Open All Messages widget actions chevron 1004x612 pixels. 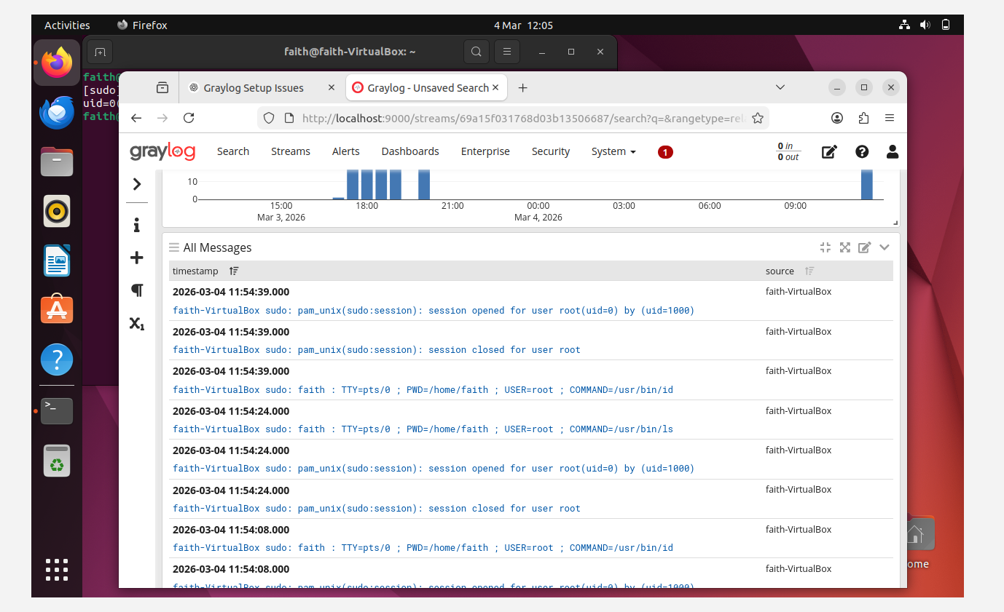point(885,247)
